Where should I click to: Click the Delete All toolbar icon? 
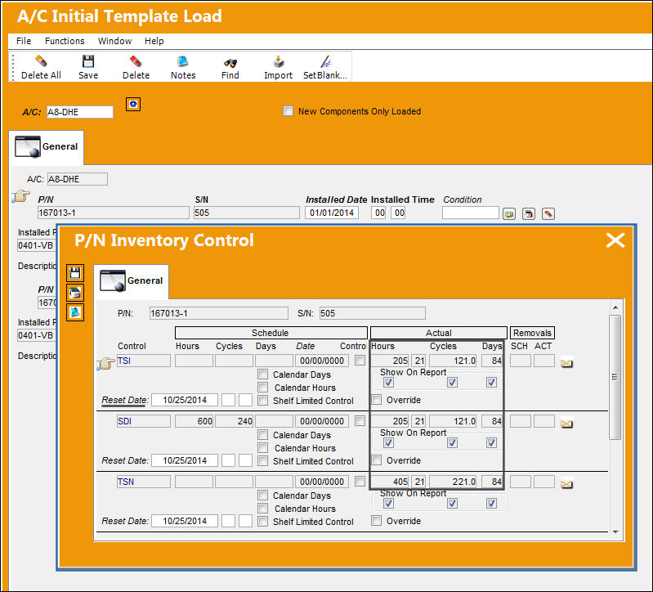pos(41,61)
